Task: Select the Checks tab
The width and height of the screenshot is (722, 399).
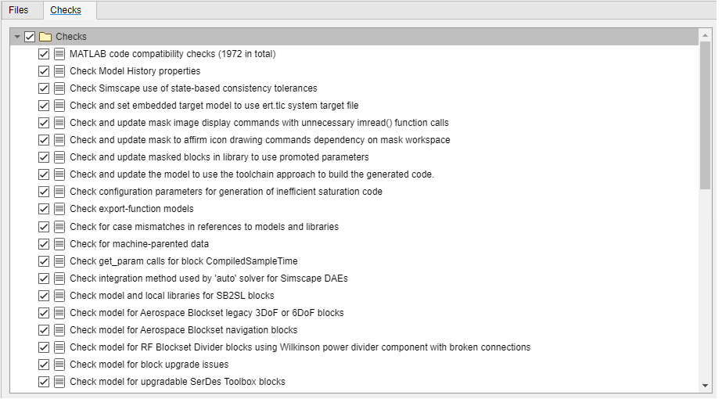Action: [x=66, y=10]
